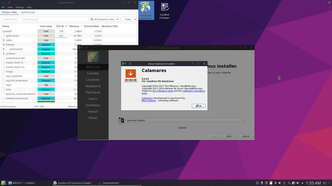Sort by CPU % column header
The image size is (332, 186).
tap(61, 26)
